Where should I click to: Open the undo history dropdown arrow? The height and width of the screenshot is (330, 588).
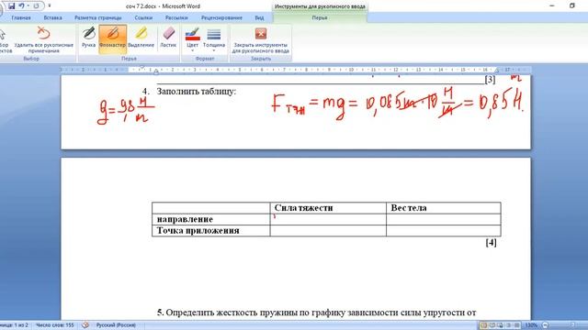28,6
